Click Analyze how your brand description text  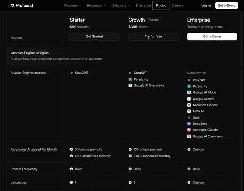click(57, 59)
